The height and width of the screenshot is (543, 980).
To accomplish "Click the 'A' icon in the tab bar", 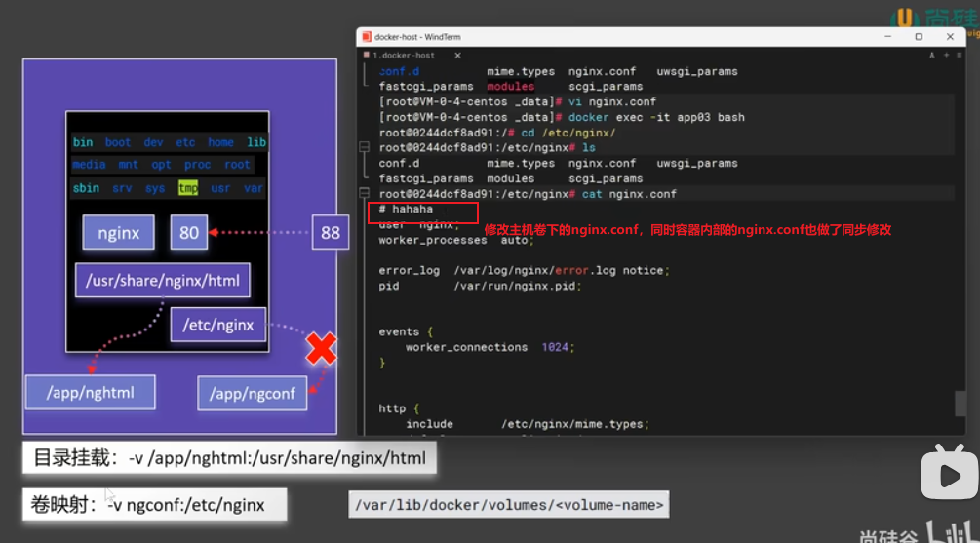I will pyautogui.click(x=932, y=56).
